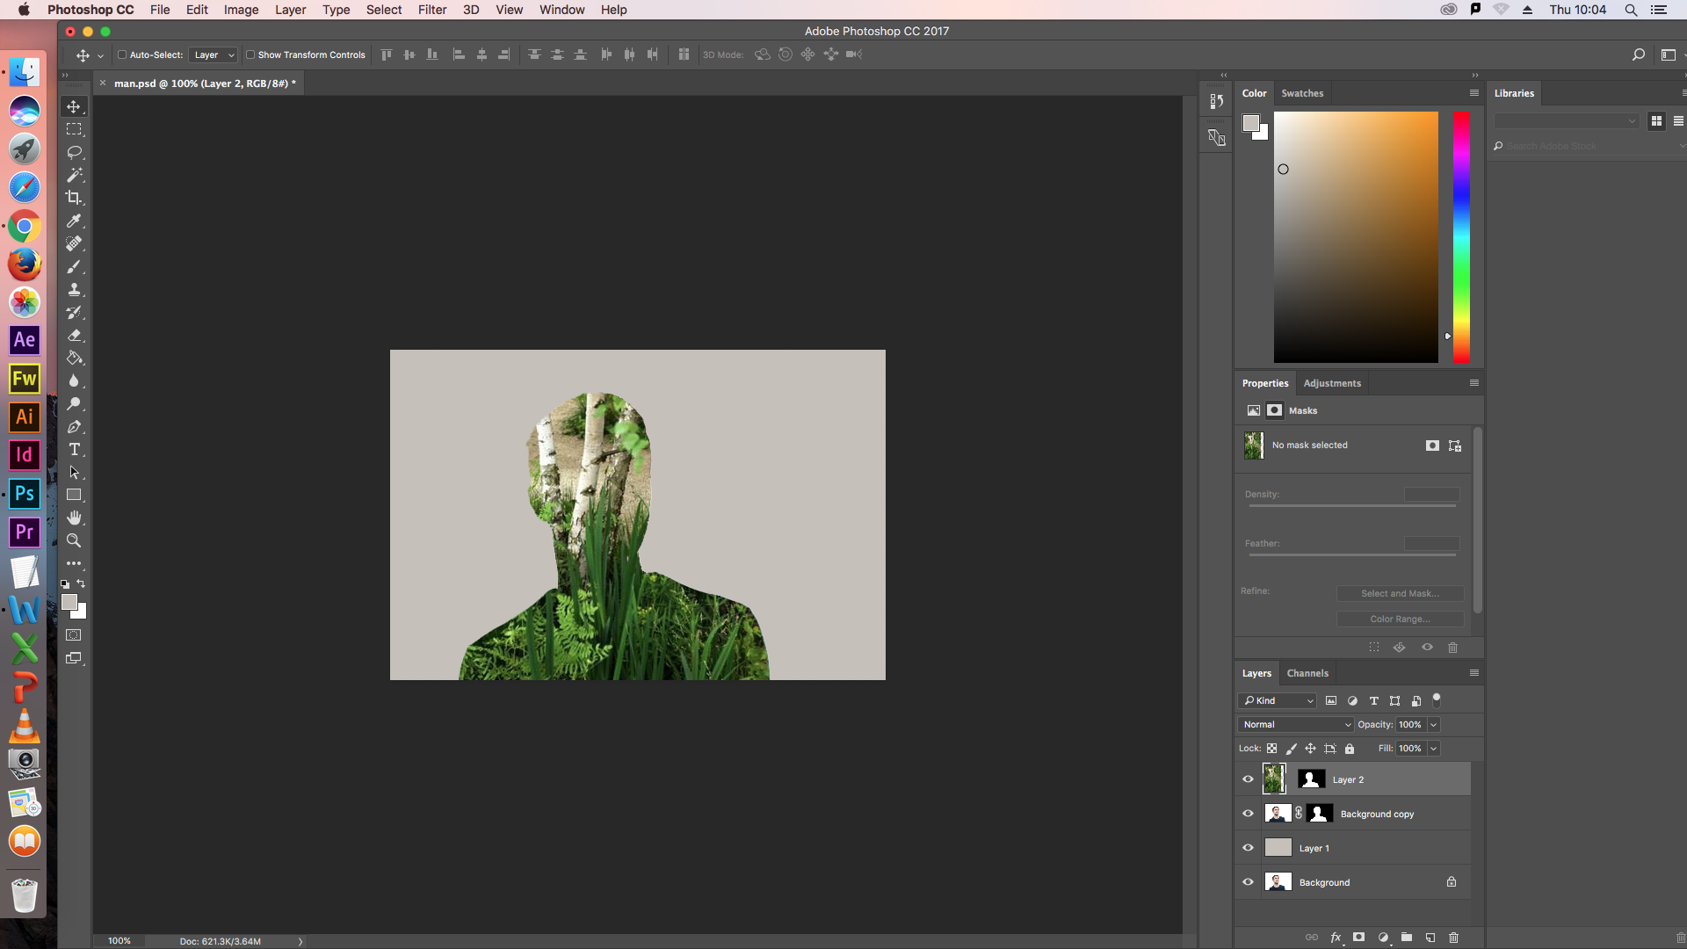This screenshot has width=1687, height=949.
Task: Pick the Eyedropper tool
Action: point(74,221)
